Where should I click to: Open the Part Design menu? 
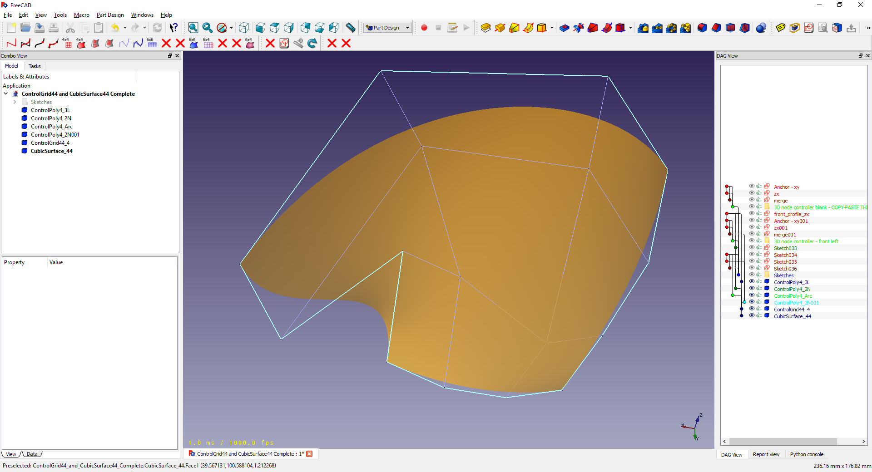pyautogui.click(x=110, y=15)
